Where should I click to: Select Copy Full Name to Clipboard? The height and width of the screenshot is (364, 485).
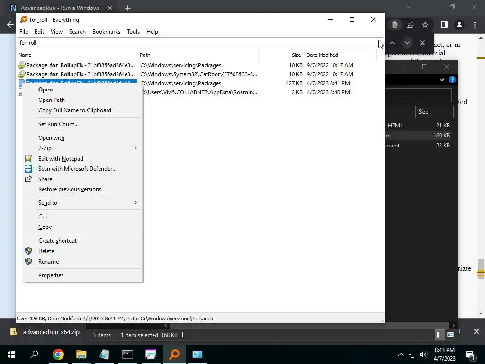click(x=82, y=110)
